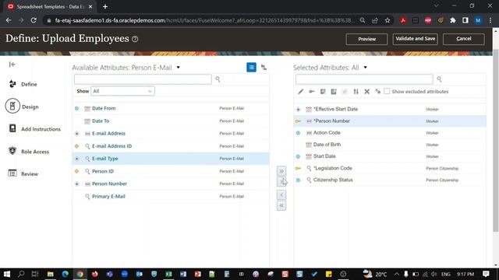Click Validate and Save button

[x=415, y=39]
